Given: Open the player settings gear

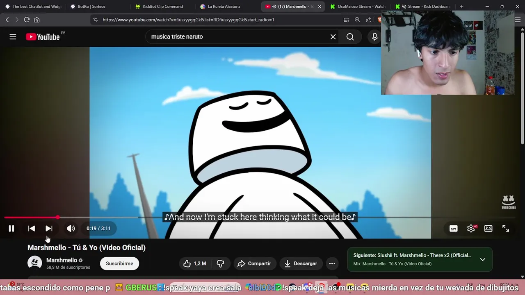Looking at the screenshot, I should click(471, 229).
